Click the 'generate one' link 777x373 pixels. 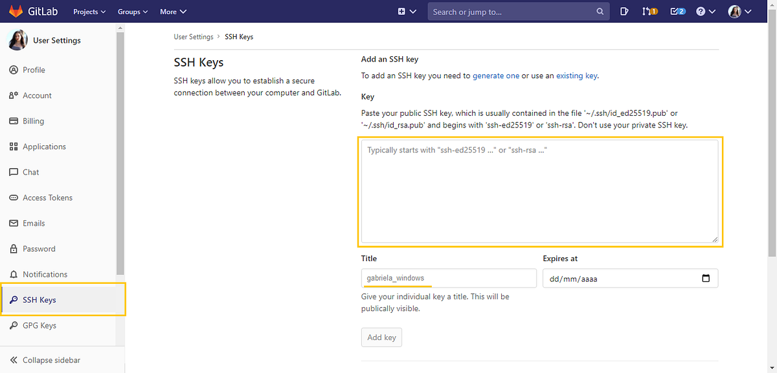pos(496,75)
